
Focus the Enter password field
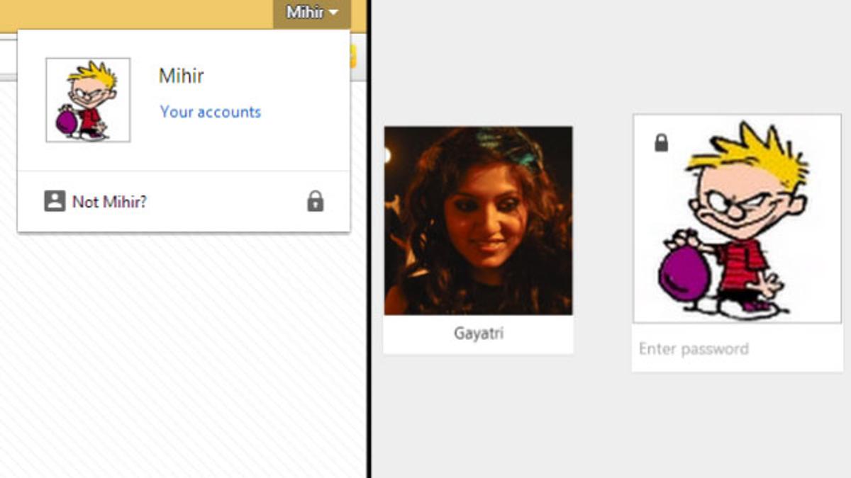click(736, 349)
